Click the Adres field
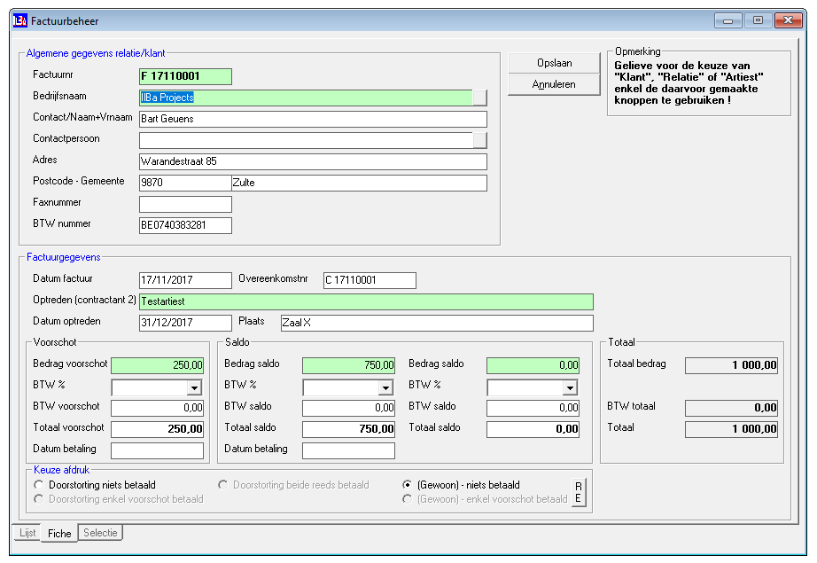Viewport: 817px width, 563px height. (313, 161)
